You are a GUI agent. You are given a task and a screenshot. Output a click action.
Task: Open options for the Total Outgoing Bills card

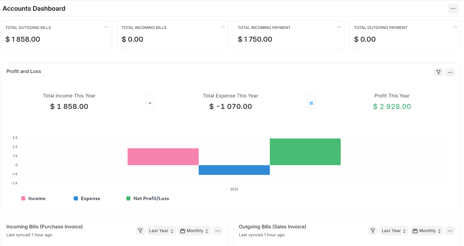click(106, 27)
